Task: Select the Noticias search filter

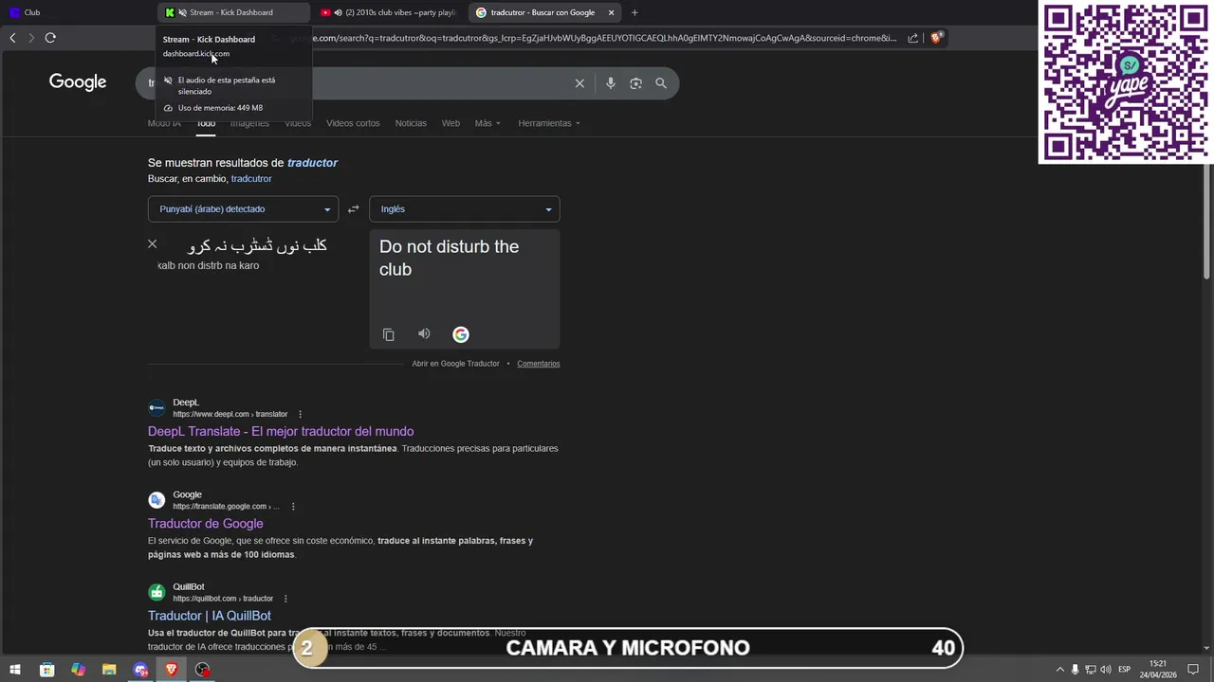Action: pyautogui.click(x=411, y=123)
